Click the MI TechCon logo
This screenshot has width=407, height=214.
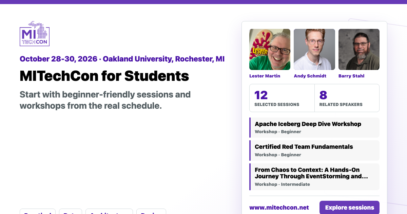coord(35,34)
